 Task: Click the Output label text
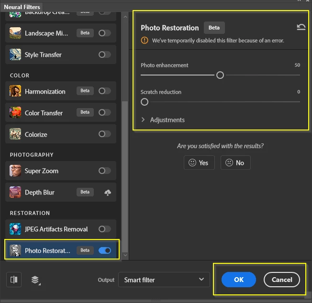click(106, 280)
